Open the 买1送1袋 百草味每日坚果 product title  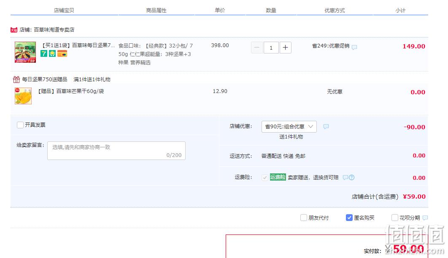(x=78, y=45)
